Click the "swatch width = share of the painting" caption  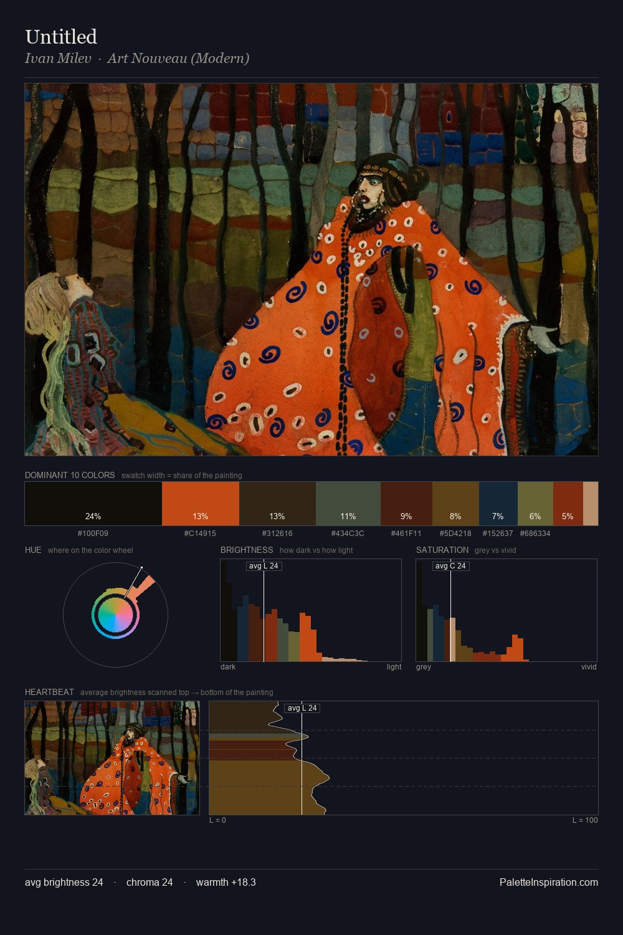pos(182,476)
